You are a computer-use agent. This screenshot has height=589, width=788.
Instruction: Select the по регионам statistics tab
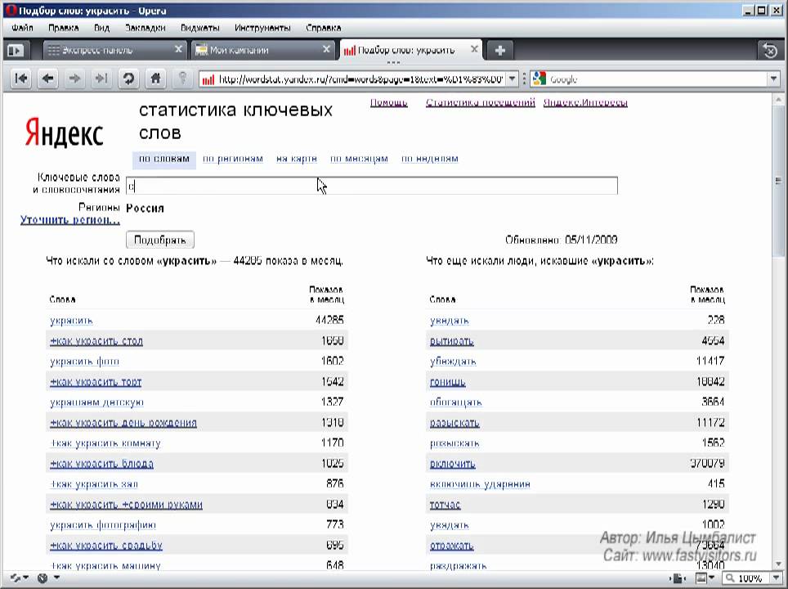point(233,159)
